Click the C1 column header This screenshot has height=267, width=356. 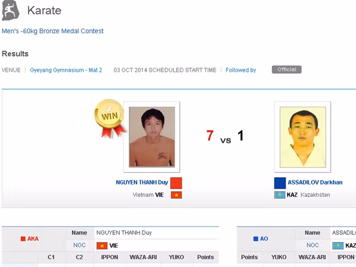[x=51, y=258]
